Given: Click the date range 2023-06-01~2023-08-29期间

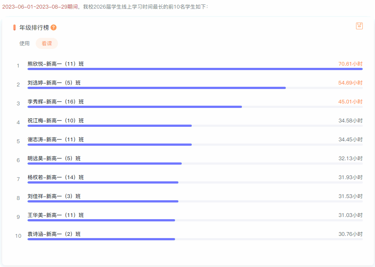Looking at the screenshot, I should (x=40, y=7).
